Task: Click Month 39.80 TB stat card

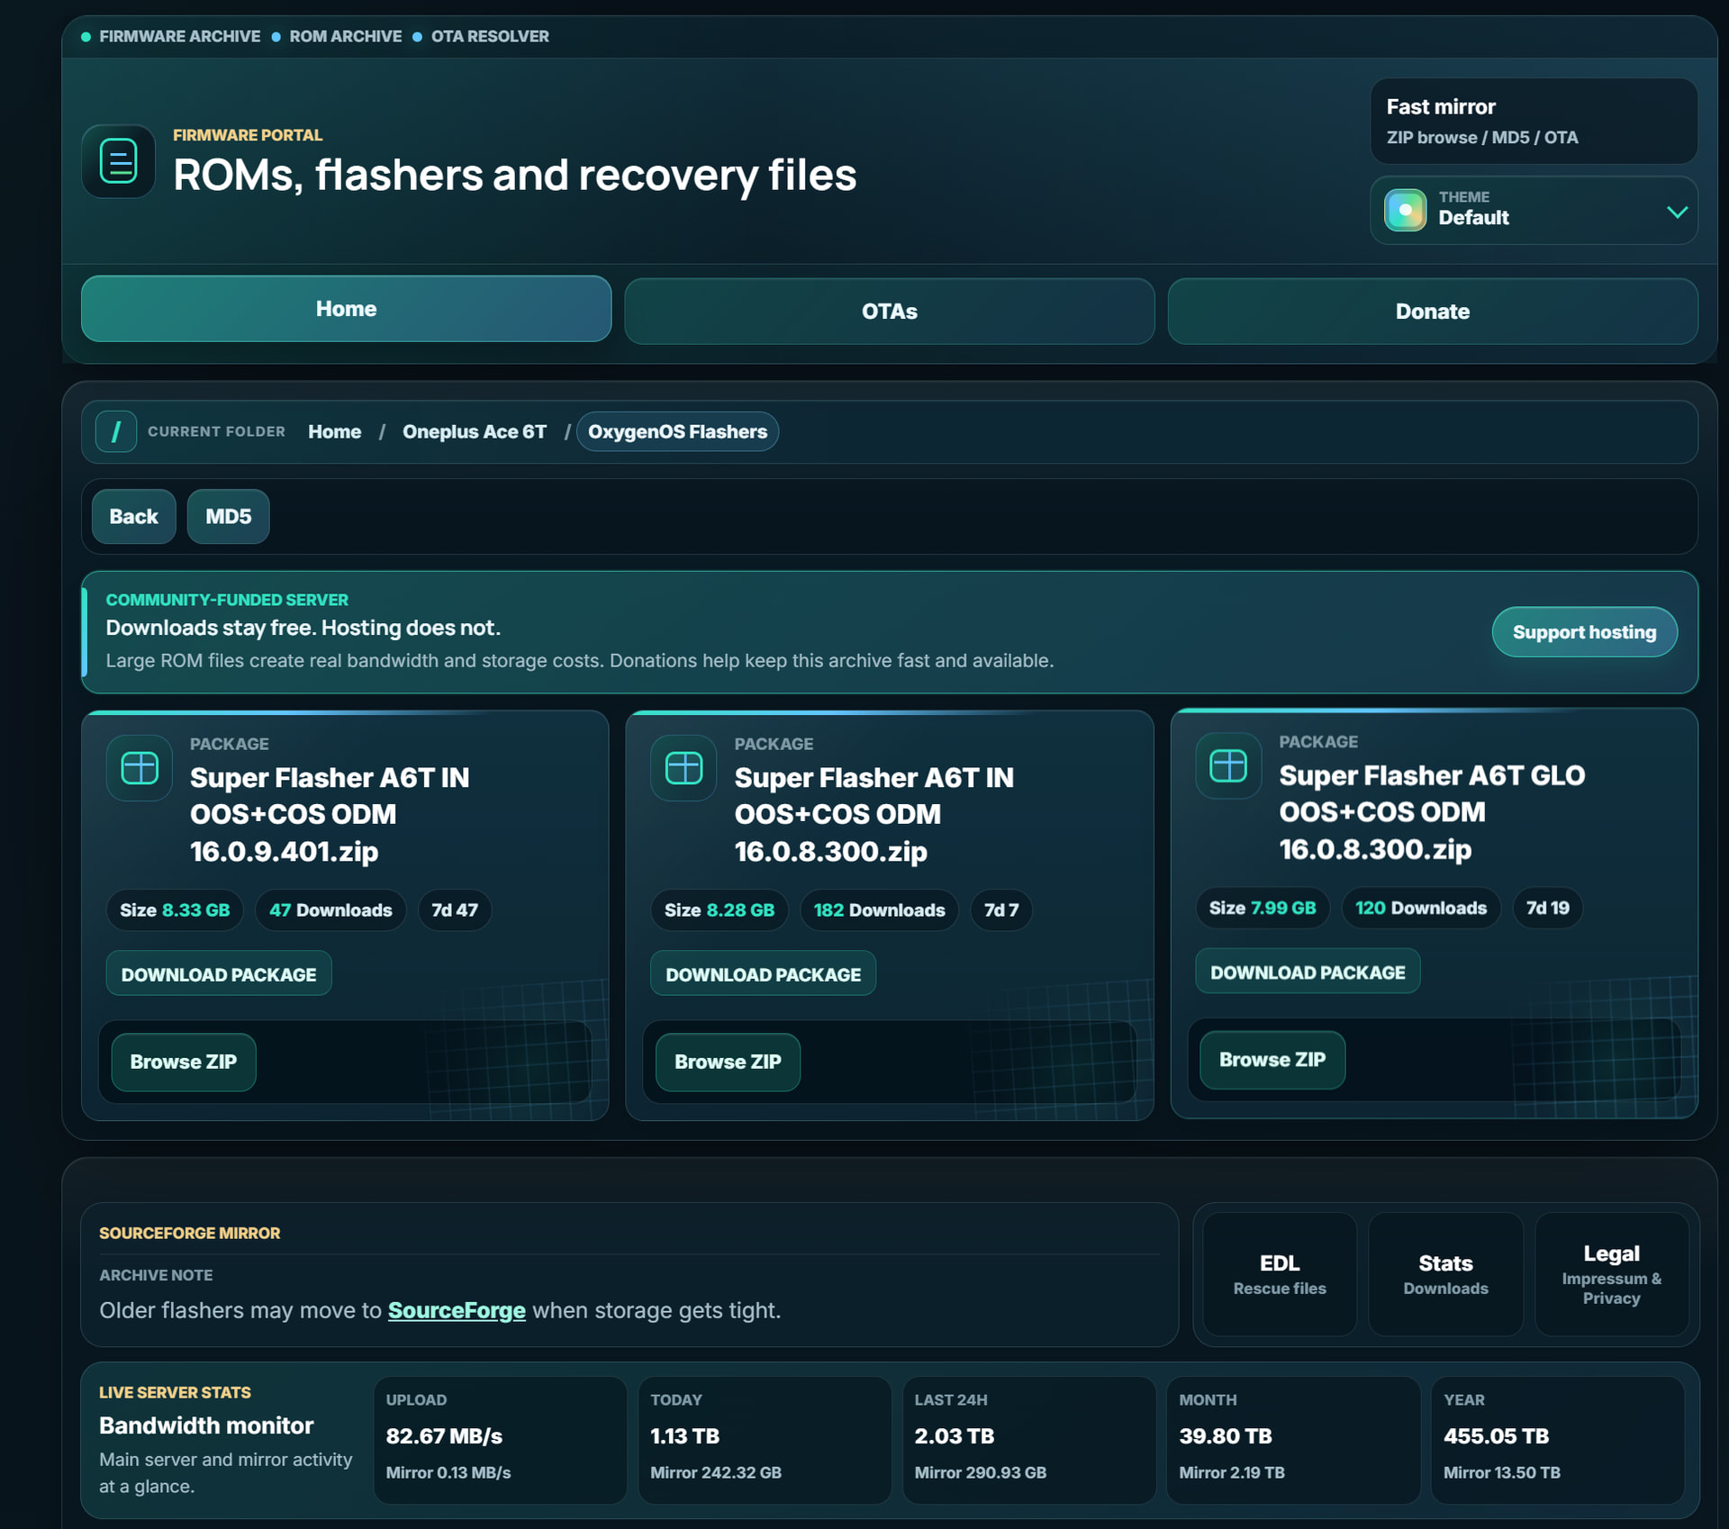Action: (x=1293, y=1440)
